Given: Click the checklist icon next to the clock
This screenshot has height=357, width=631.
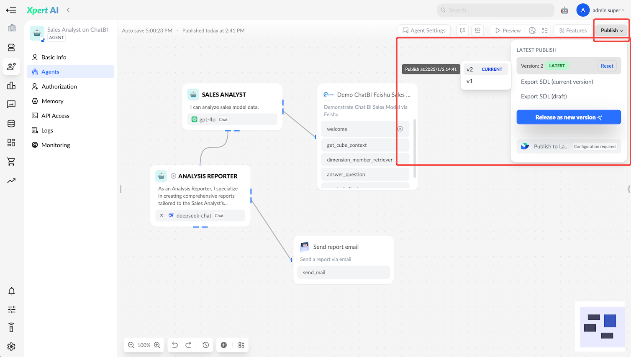Looking at the screenshot, I should pyautogui.click(x=544, y=30).
